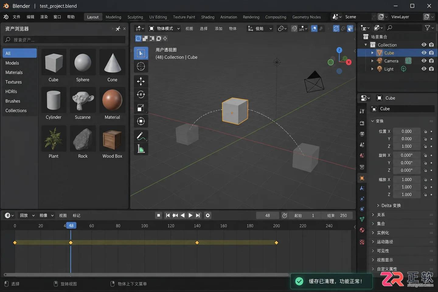Open the Tool properties tab icon
This screenshot has height=292, width=438.
(362, 111)
